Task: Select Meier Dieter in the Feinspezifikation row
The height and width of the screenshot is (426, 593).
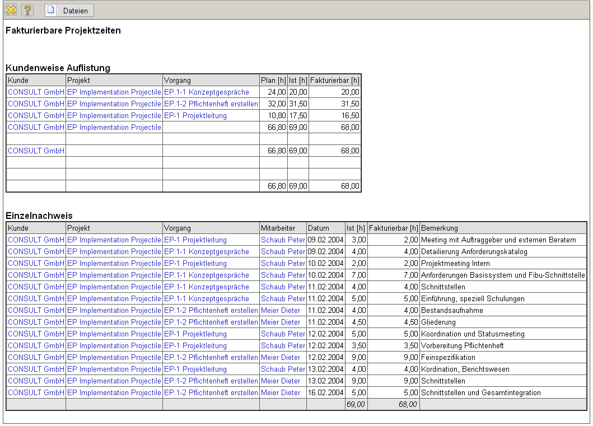Action: coord(281,357)
